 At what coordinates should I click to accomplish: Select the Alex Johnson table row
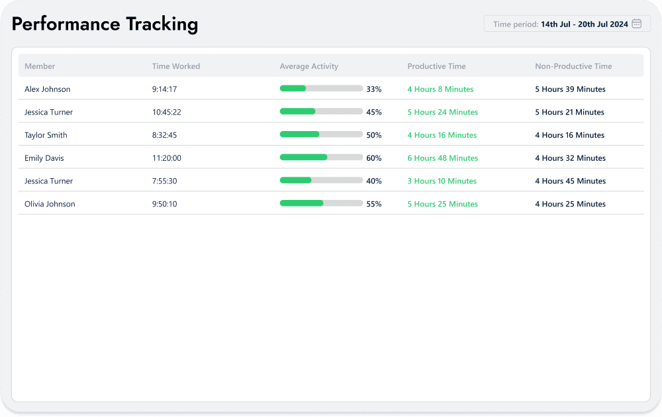331,89
